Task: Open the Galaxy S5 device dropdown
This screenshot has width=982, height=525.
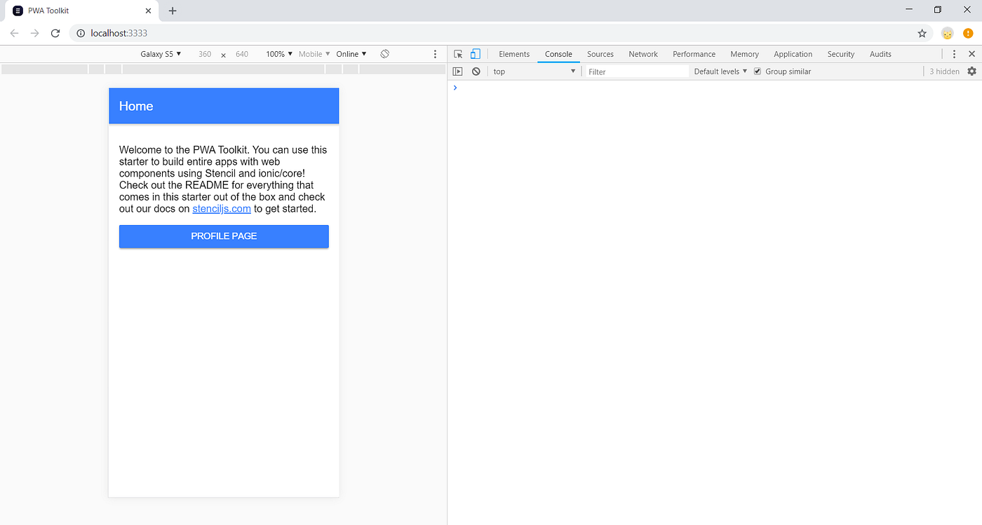Action: (x=161, y=53)
